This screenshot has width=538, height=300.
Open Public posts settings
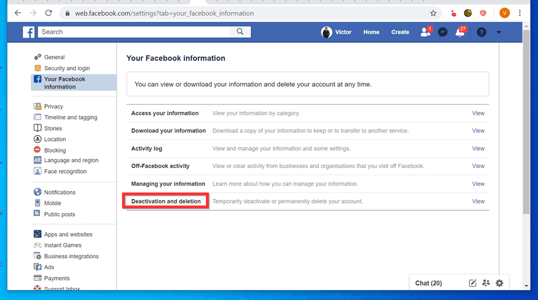(60, 214)
